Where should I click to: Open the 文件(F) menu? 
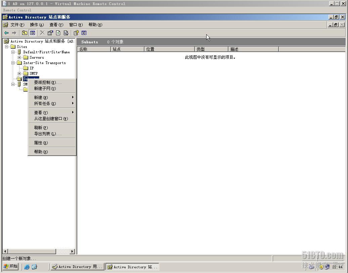(x=17, y=25)
